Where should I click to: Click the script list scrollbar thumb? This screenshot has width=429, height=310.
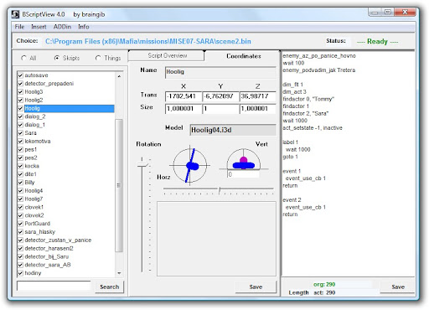(119, 185)
